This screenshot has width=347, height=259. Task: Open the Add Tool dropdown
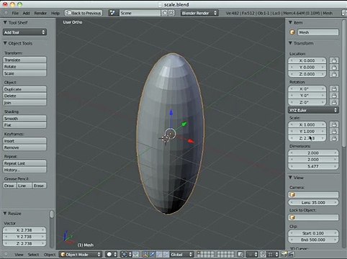tap(24, 32)
